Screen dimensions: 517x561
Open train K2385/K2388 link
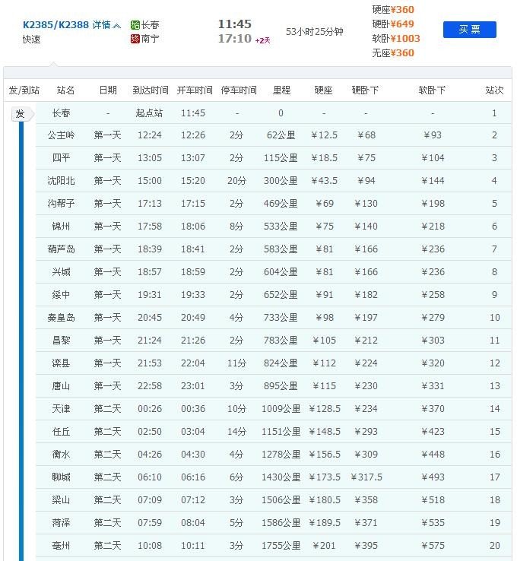coord(56,24)
